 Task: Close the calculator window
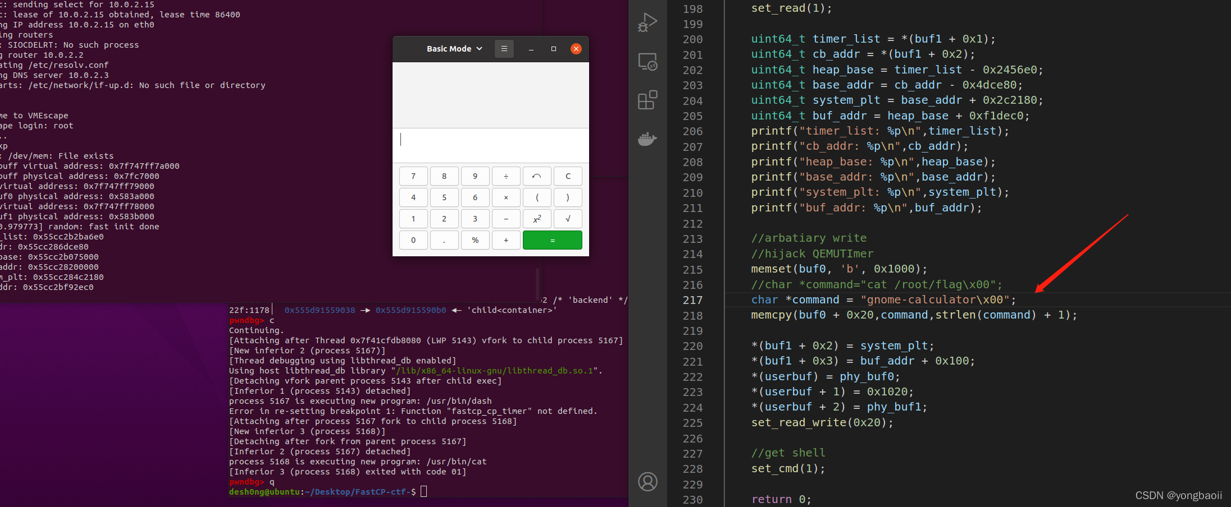coord(576,49)
